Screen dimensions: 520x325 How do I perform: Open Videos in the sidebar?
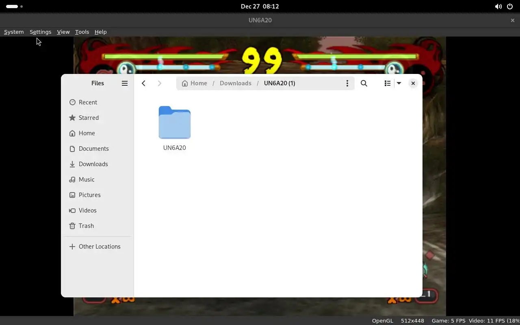(97, 210)
